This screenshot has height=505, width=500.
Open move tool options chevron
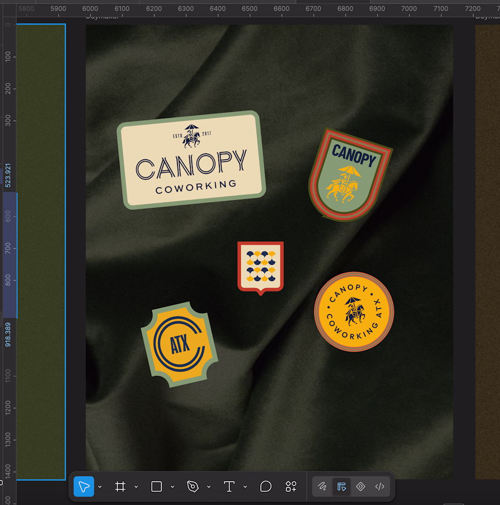(x=100, y=487)
